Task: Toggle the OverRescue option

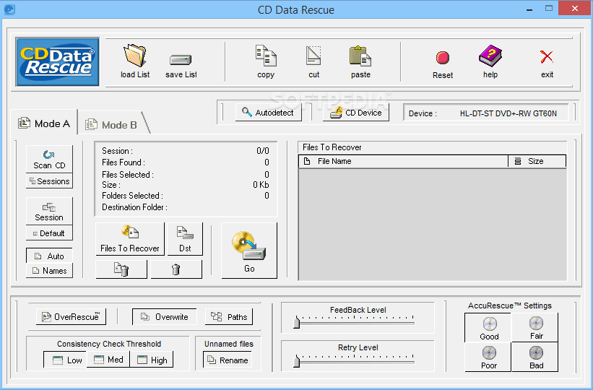Action: coord(71,316)
